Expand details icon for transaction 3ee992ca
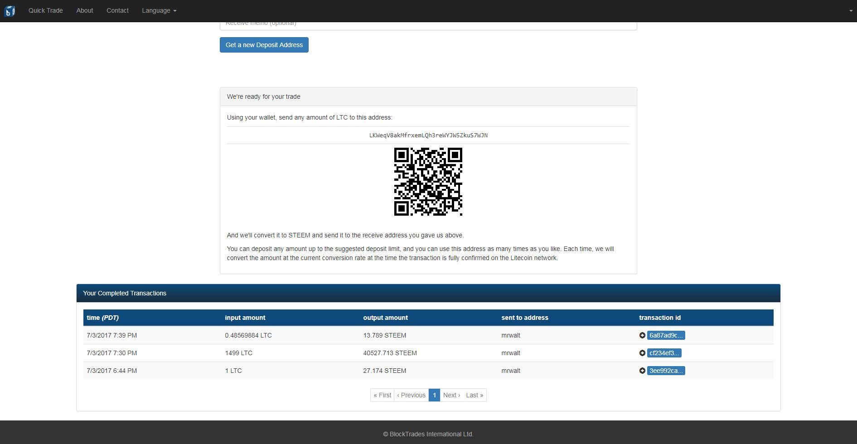Viewport: 857px width, 444px height. click(x=642, y=371)
